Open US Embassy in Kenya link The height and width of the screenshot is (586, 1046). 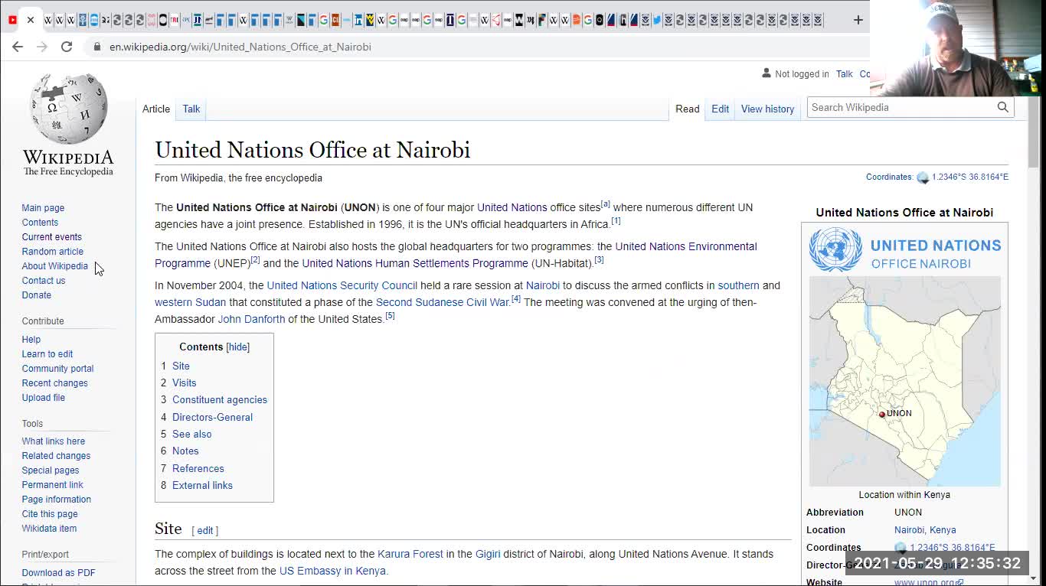(x=332, y=571)
